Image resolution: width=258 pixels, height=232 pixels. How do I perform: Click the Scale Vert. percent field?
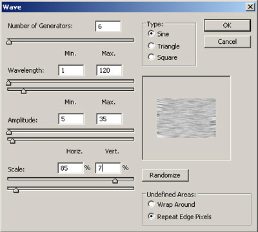(108, 168)
